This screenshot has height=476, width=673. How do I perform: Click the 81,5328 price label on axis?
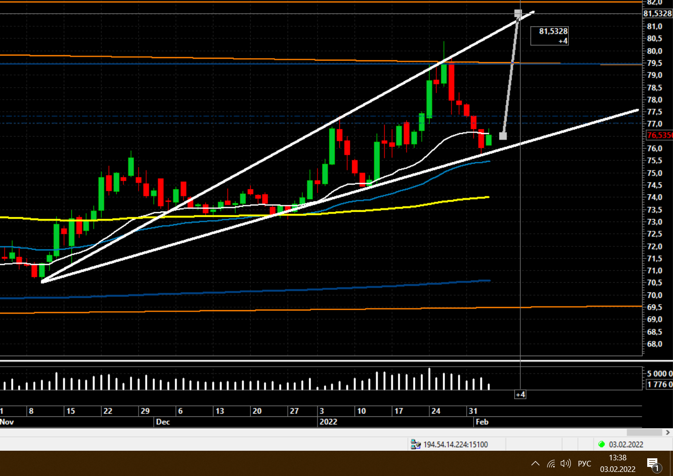pos(657,14)
